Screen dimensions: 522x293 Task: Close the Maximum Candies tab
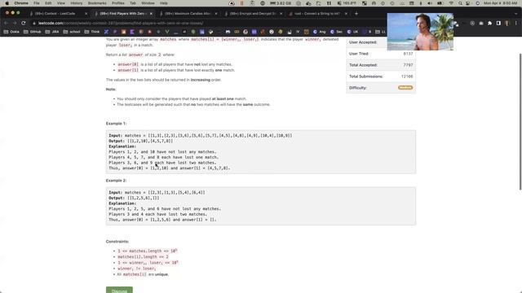pos(215,14)
